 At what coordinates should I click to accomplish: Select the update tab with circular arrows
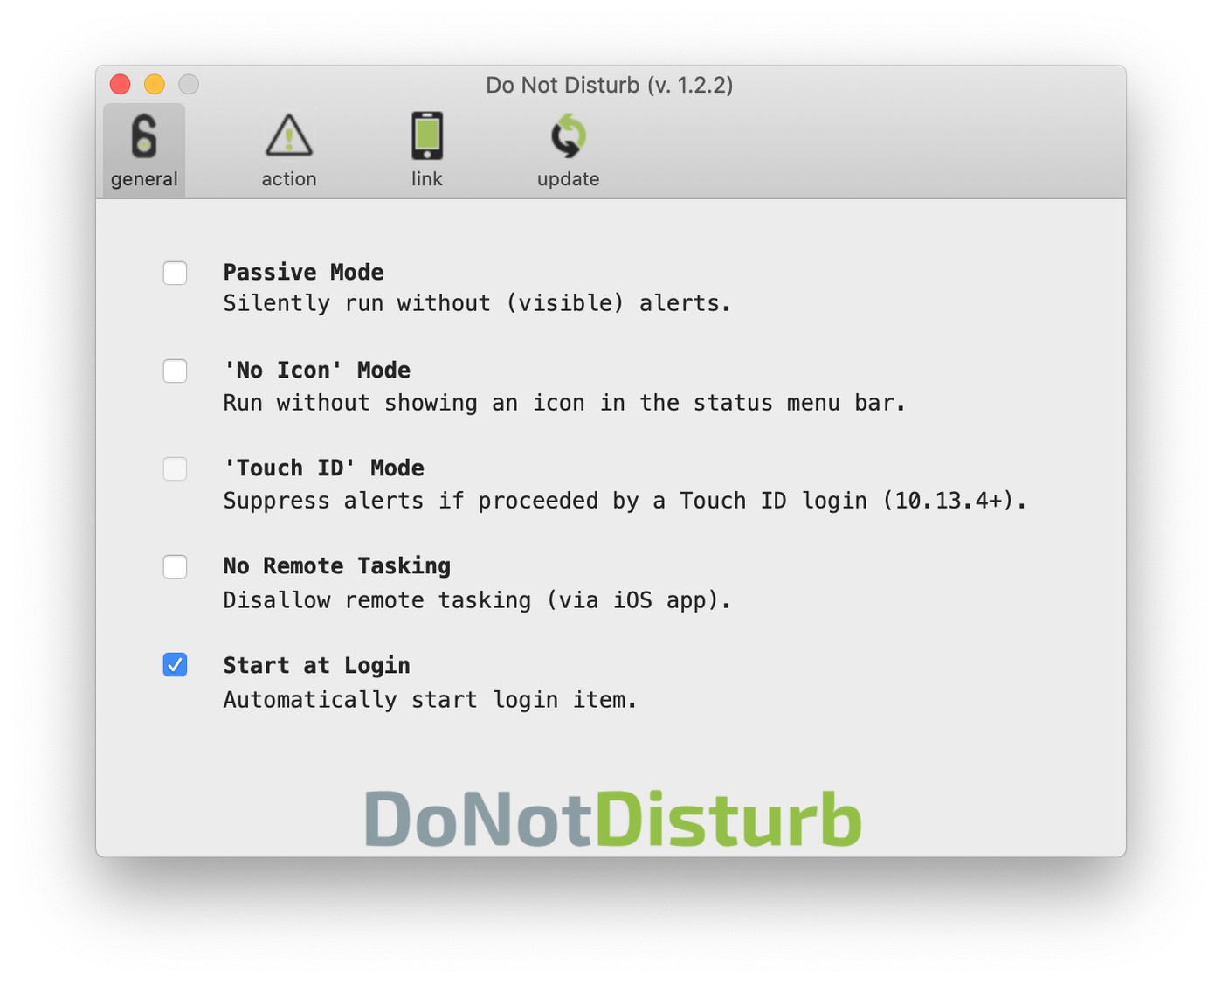(x=568, y=150)
